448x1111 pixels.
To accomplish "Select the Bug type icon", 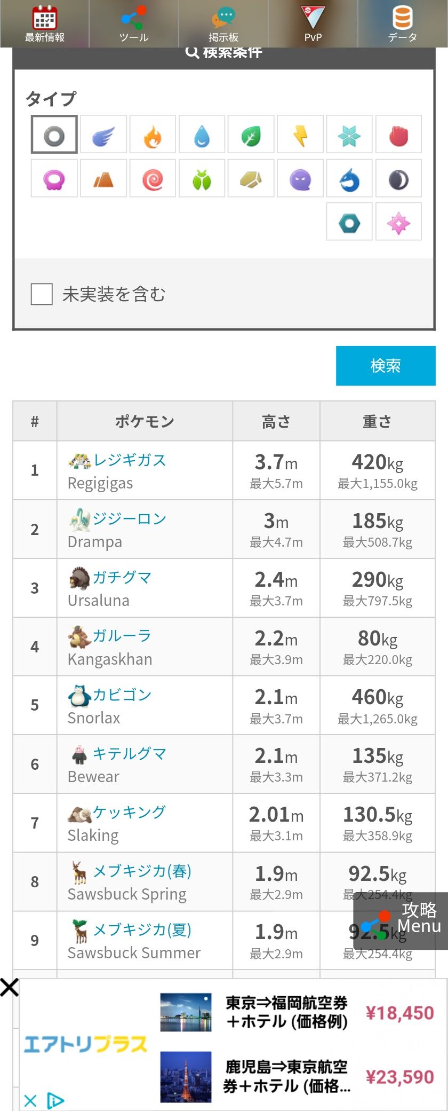I will (202, 179).
